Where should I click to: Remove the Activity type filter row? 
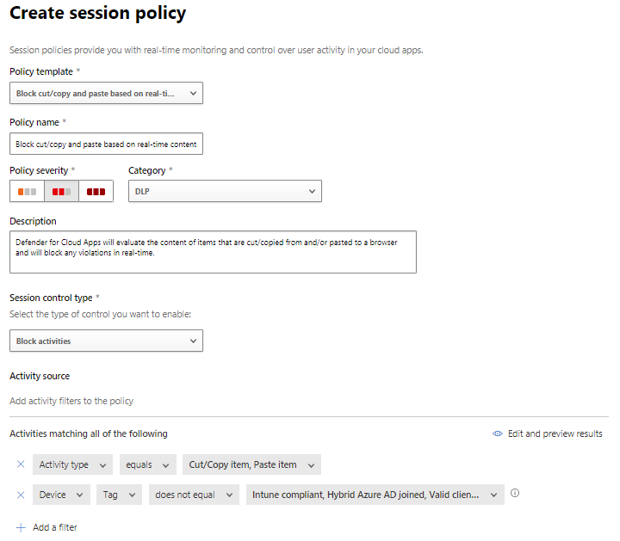coord(21,464)
